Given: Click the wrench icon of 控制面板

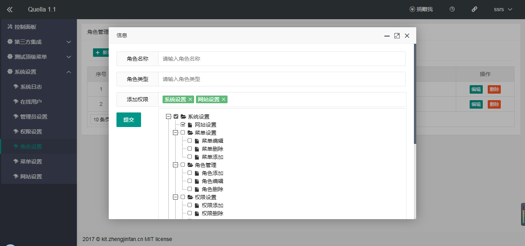Looking at the screenshot, I should pyautogui.click(x=10, y=27).
